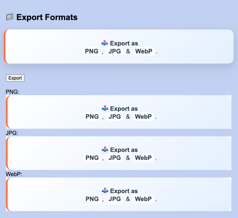This screenshot has height=218, width=238.
Task: Click the PNG tag in the top card
Action: [x=92, y=52]
